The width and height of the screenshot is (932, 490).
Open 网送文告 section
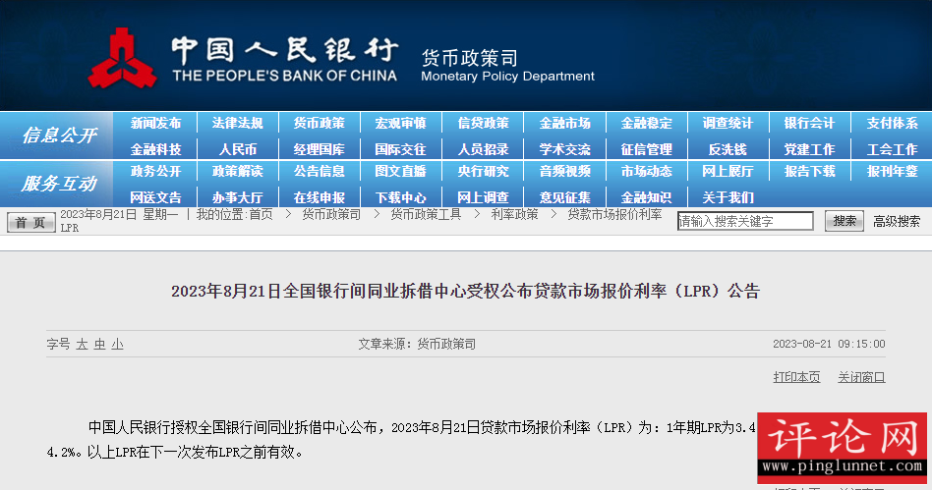point(155,197)
